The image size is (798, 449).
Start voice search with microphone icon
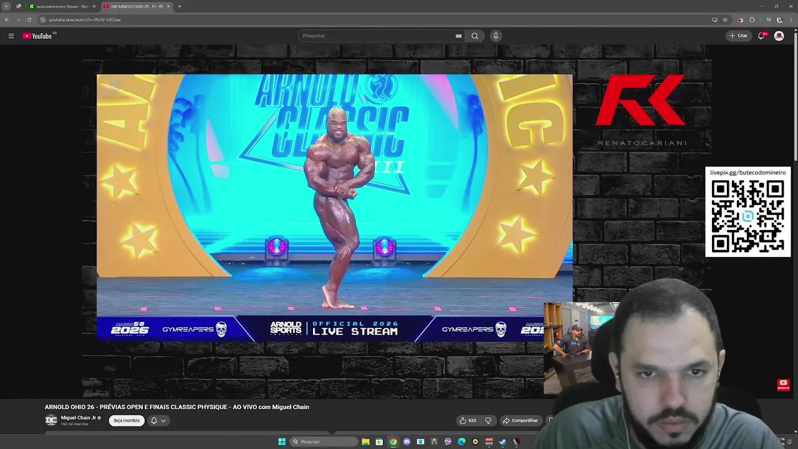click(x=496, y=36)
